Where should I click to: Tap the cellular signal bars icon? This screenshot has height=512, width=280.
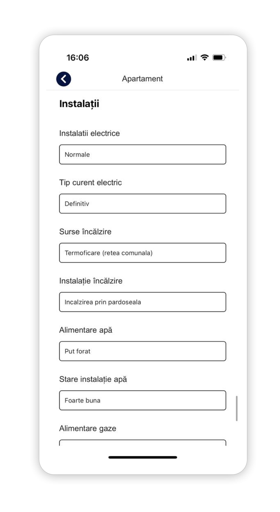coord(192,58)
